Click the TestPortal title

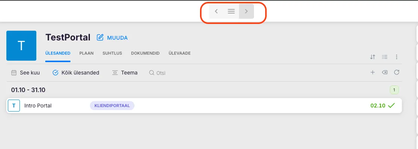coord(68,37)
